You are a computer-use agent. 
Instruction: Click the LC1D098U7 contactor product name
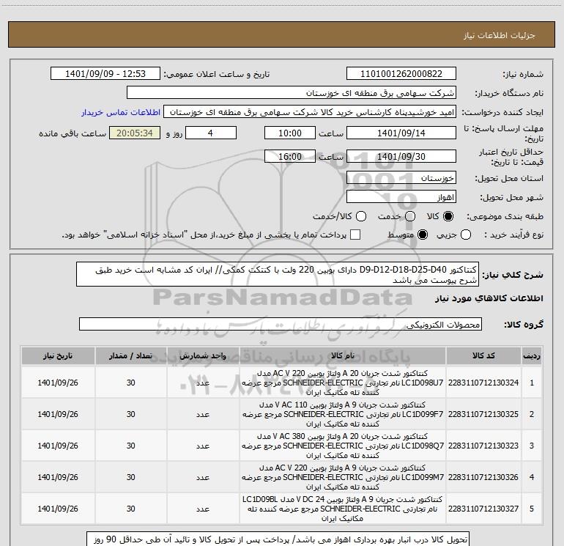tap(343, 383)
